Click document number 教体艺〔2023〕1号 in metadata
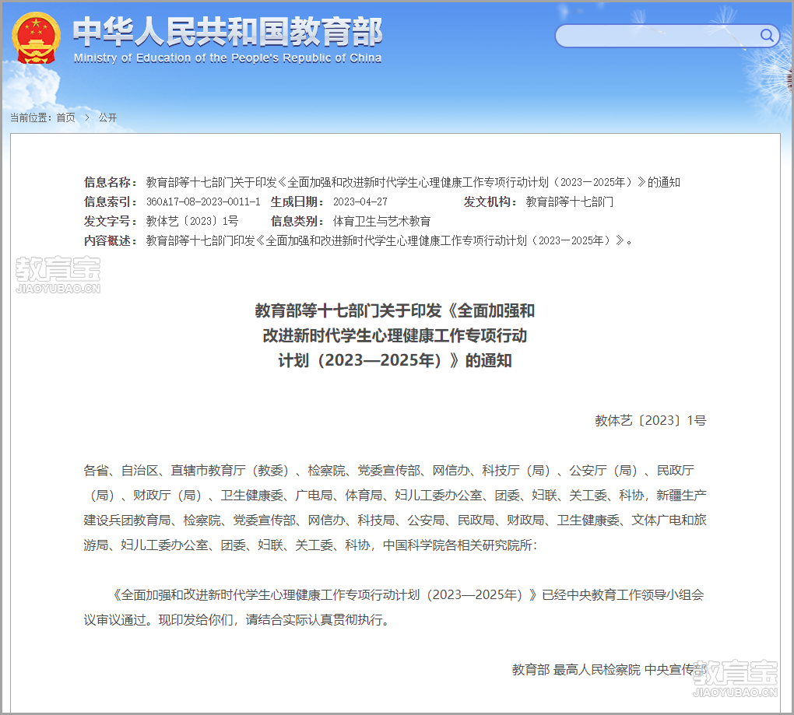Image resolution: width=794 pixels, height=715 pixels. pyautogui.click(x=192, y=221)
